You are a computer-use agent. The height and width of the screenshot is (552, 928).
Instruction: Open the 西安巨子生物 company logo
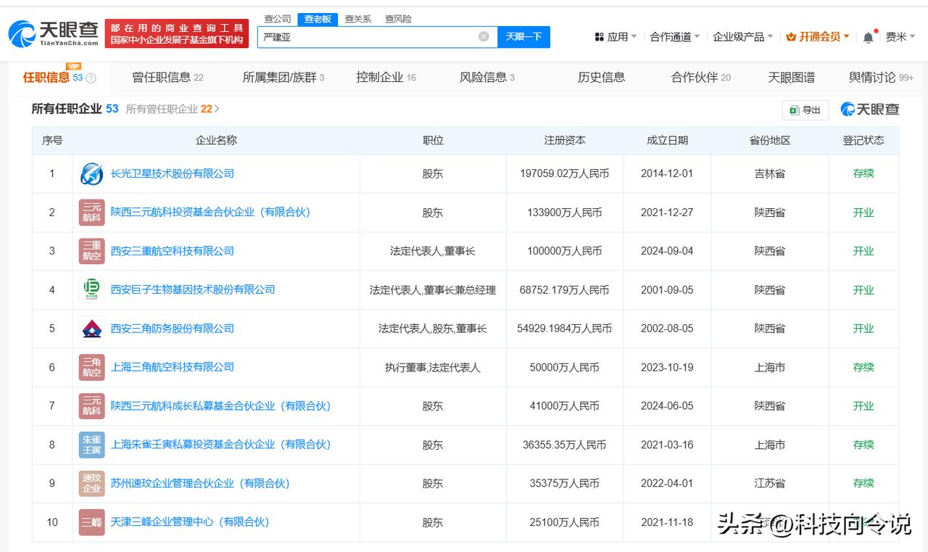pos(91,290)
